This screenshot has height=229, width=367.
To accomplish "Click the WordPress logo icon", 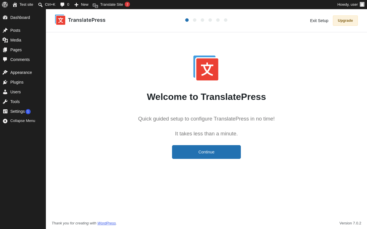I will click(5, 5).
